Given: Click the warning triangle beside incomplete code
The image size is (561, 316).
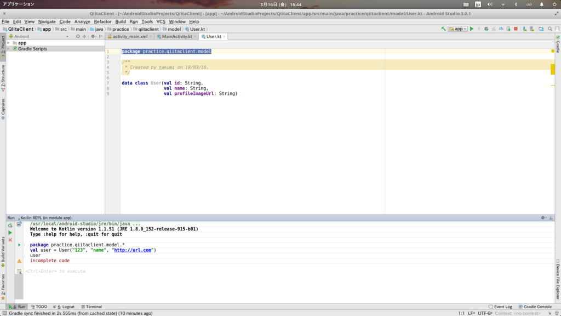Looking at the screenshot, I should (x=19, y=261).
